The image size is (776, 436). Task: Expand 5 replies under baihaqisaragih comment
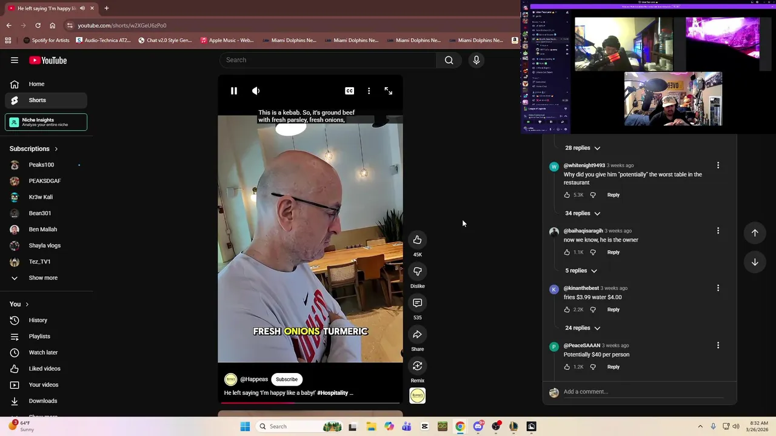pos(581,271)
